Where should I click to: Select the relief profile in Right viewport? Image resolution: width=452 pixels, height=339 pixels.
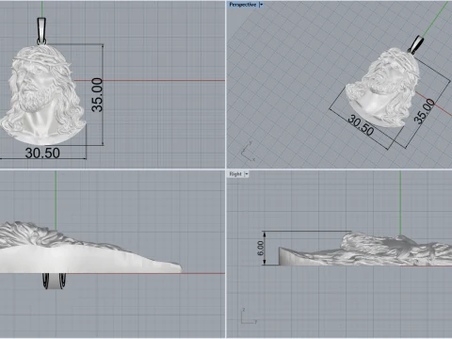point(364,250)
